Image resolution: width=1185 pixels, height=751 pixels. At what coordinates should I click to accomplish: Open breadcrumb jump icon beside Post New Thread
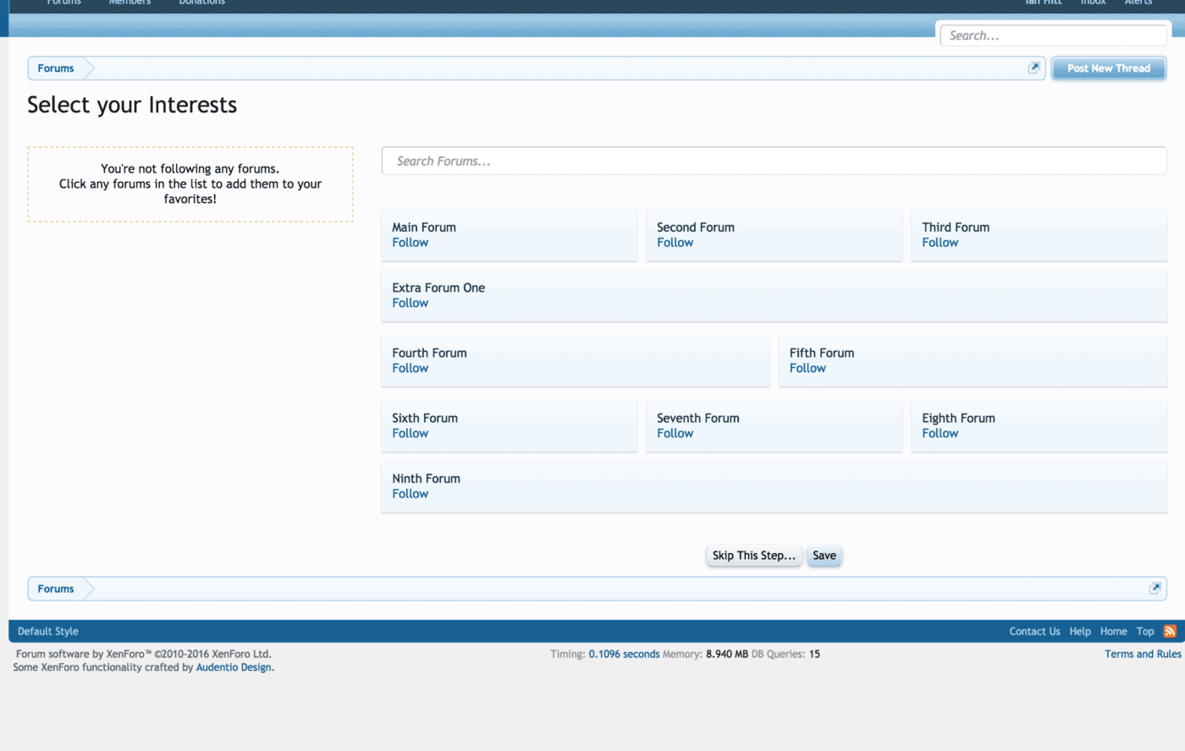click(x=1033, y=69)
